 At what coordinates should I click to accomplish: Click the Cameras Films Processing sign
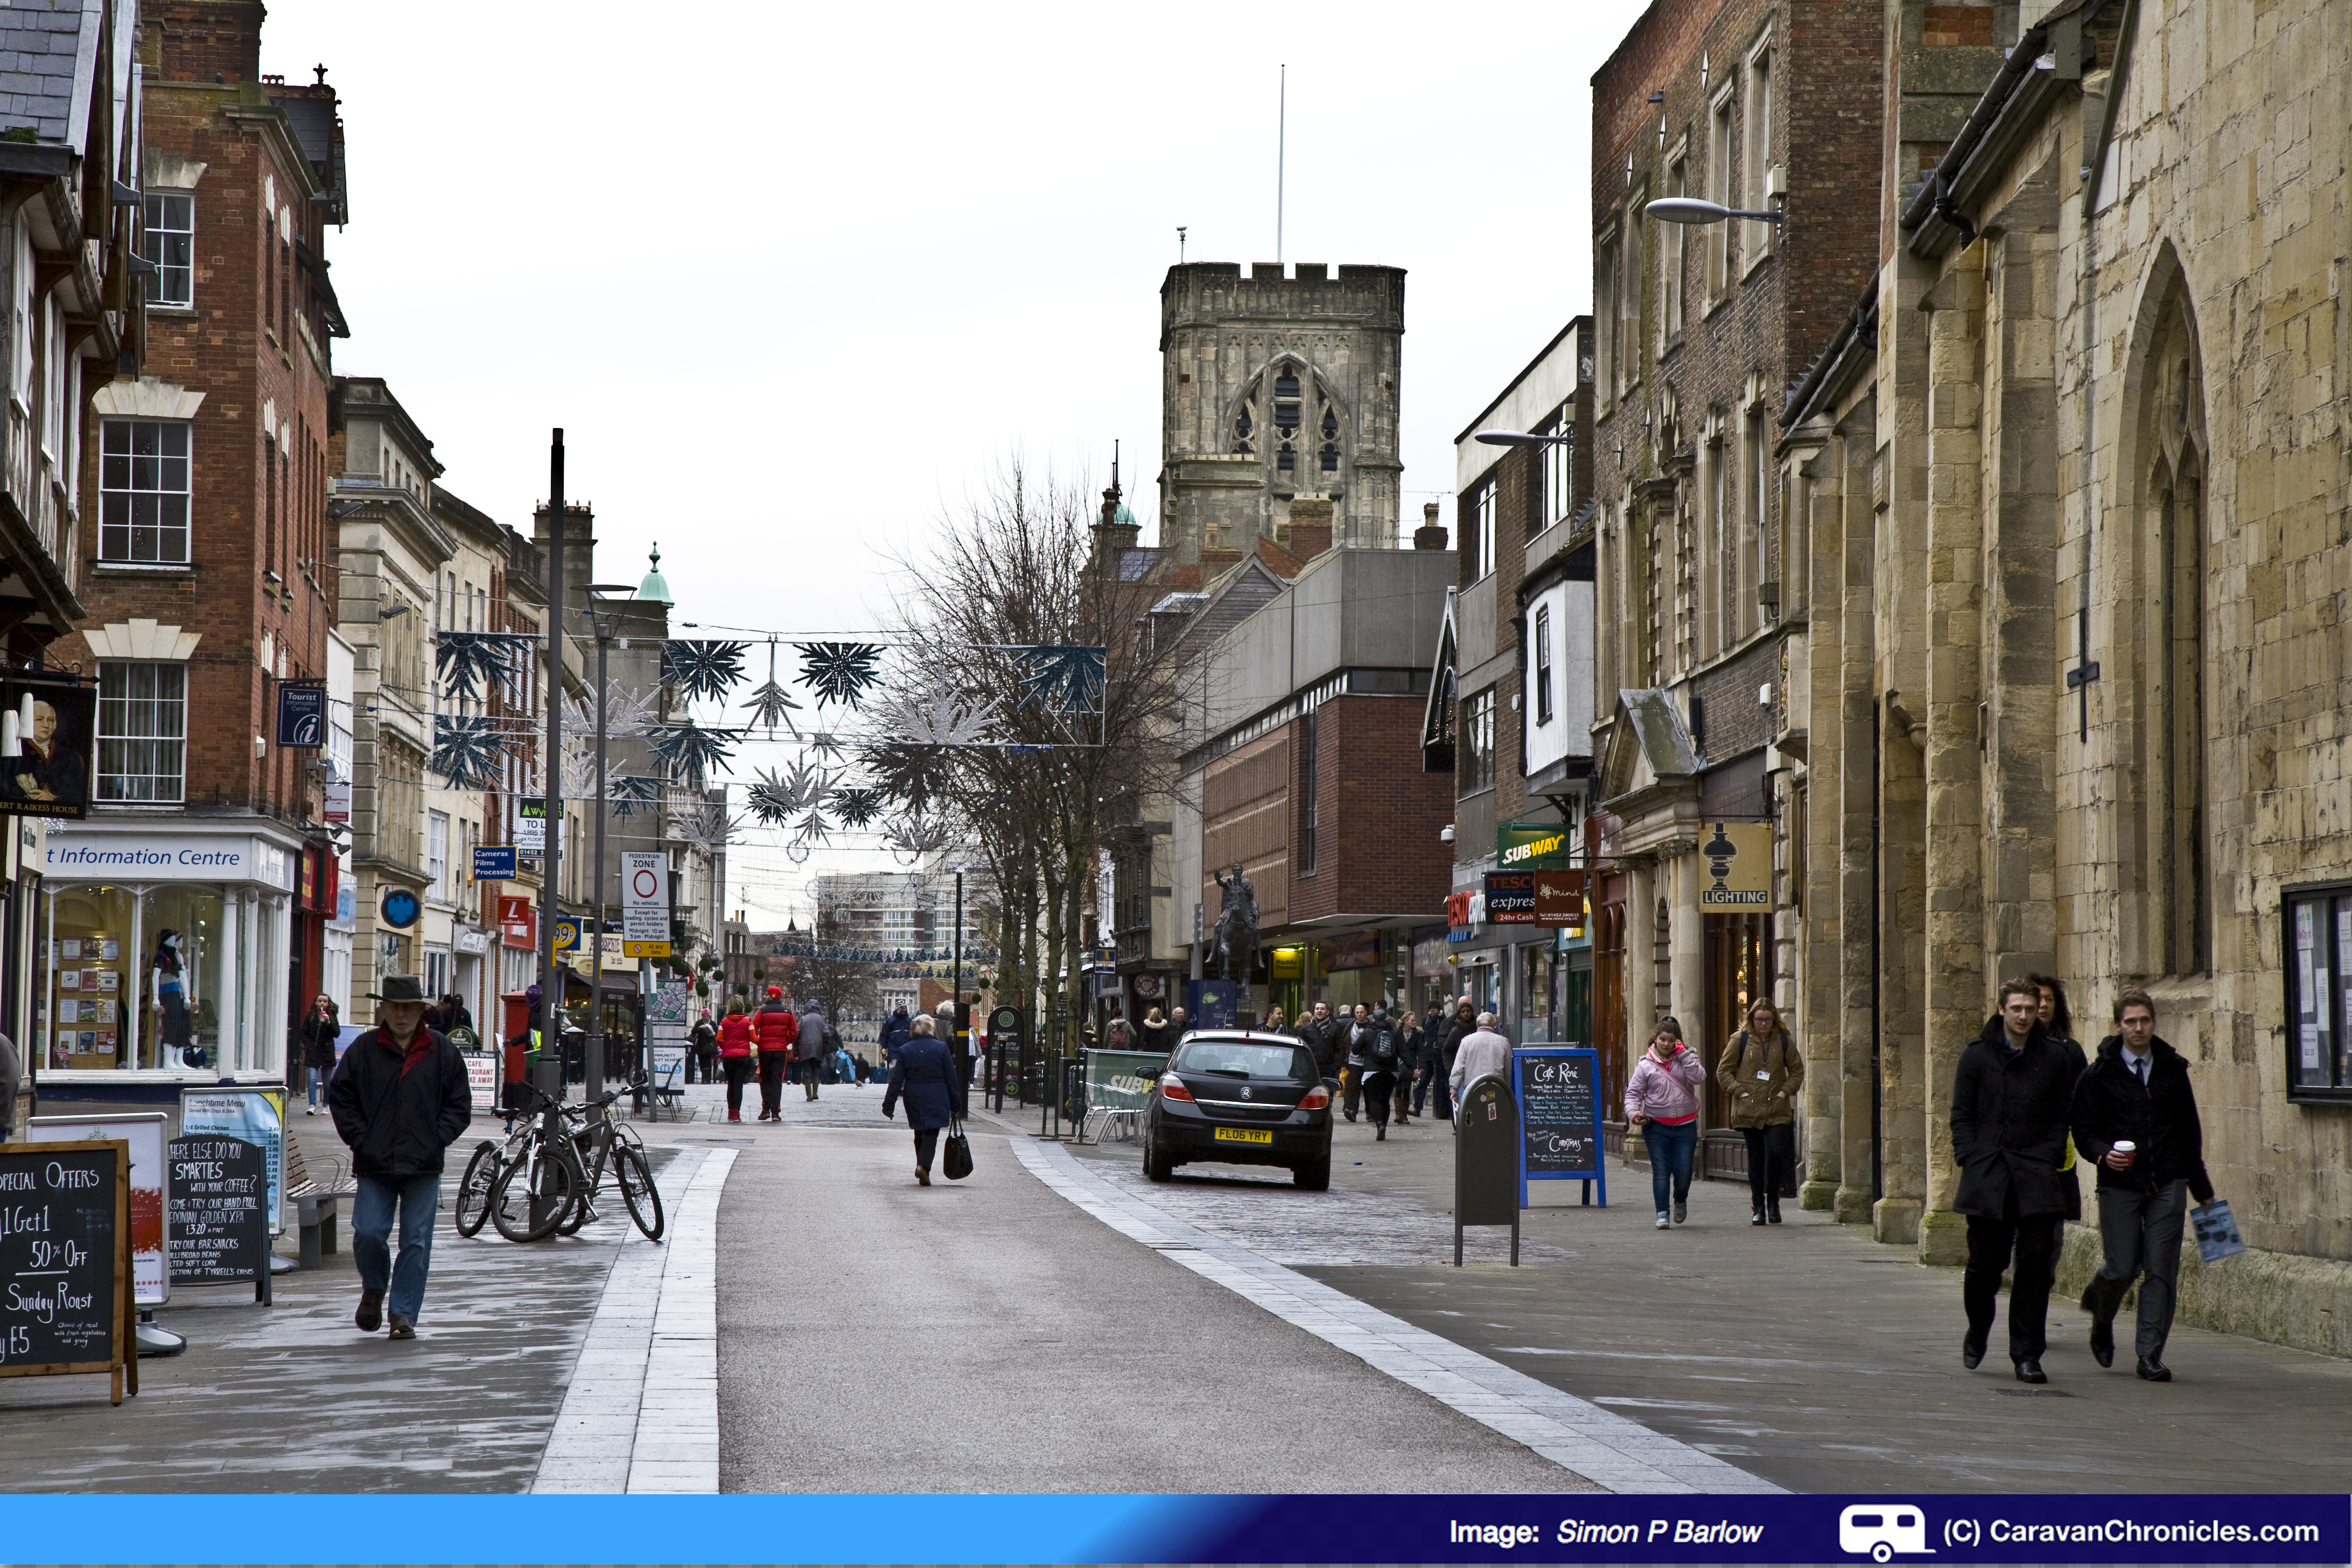click(x=494, y=862)
